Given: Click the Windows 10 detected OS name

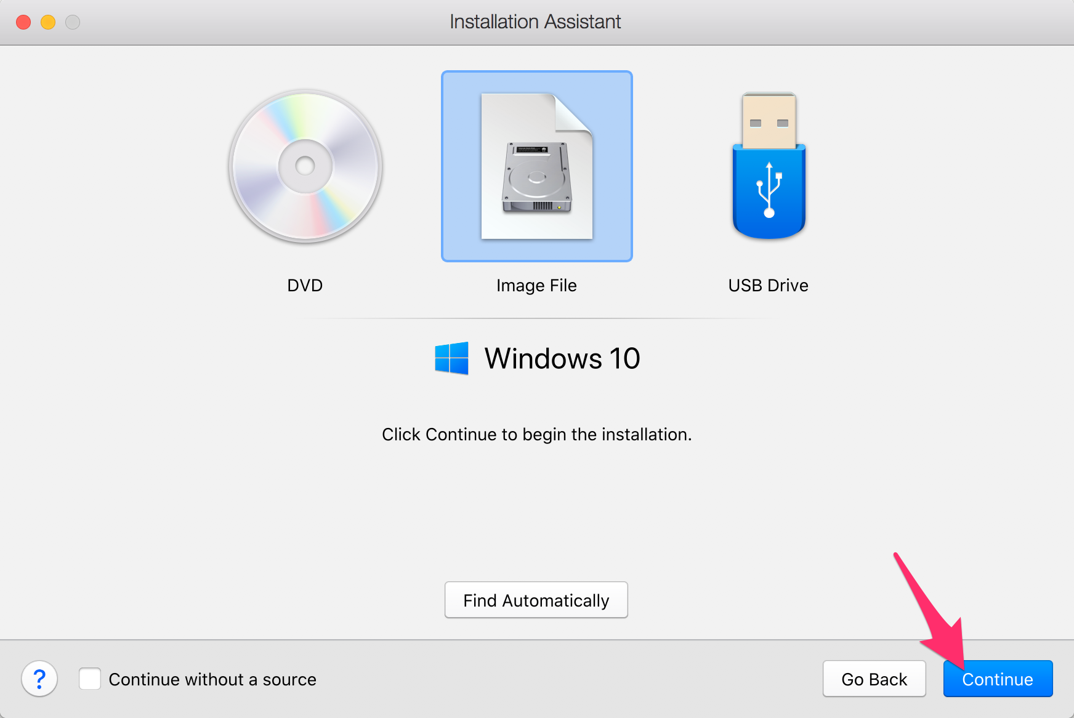Looking at the screenshot, I should (x=562, y=358).
